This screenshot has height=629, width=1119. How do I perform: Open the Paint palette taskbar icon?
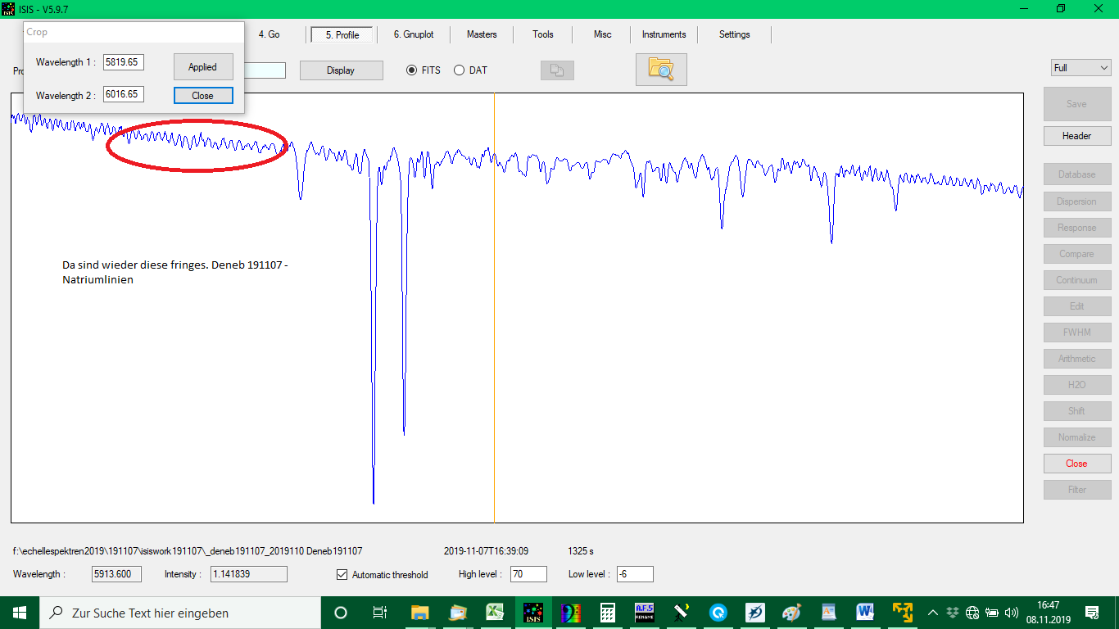[x=791, y=612]
